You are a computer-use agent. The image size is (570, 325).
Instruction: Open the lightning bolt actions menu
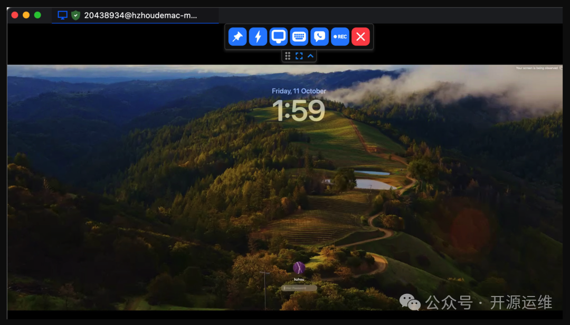tap(258, 36)
